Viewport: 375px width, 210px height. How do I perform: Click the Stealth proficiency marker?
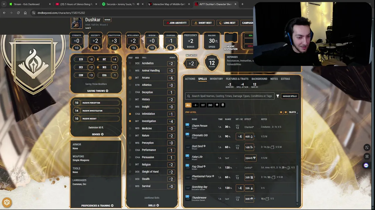tap(130, 179)
